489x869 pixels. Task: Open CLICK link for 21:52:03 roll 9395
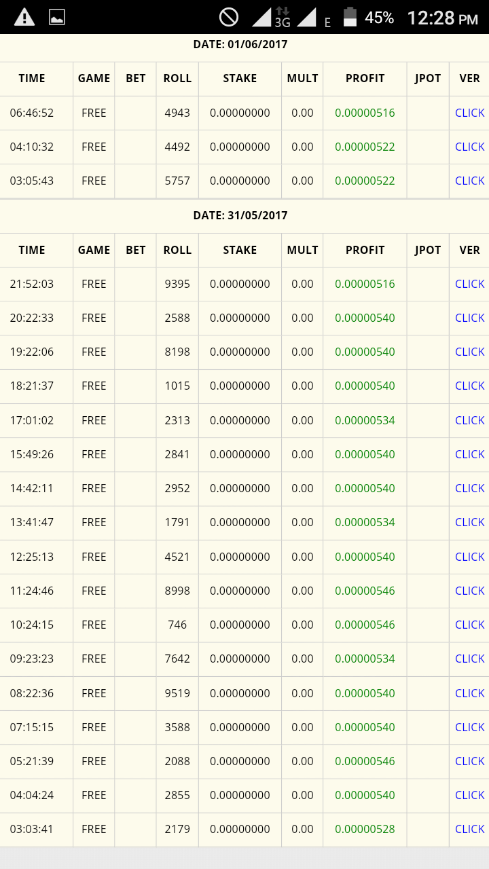tap(469, 284)
